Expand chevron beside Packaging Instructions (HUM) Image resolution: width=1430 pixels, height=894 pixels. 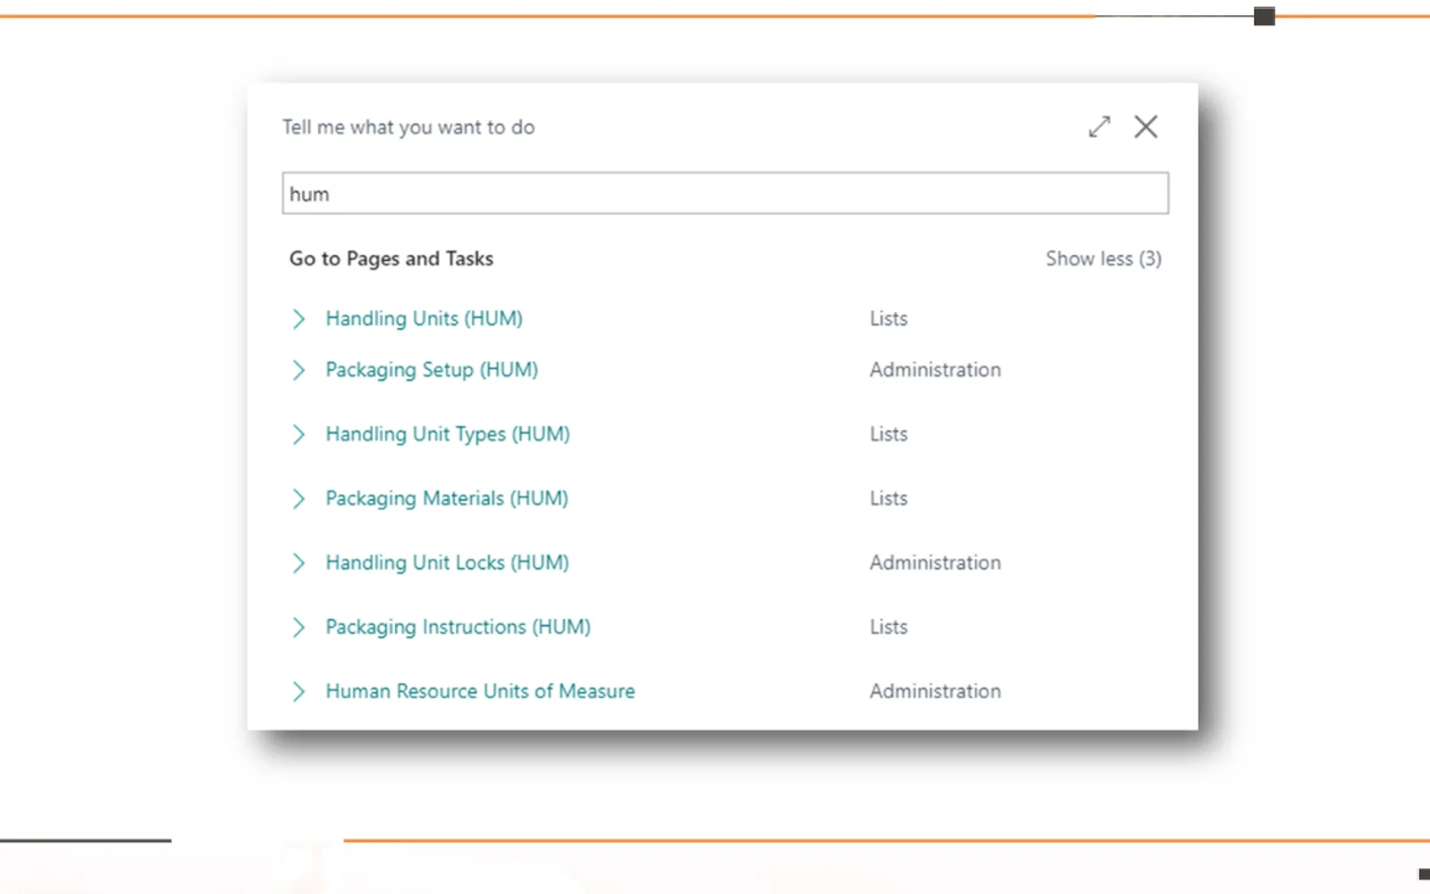tap(299, 628)
